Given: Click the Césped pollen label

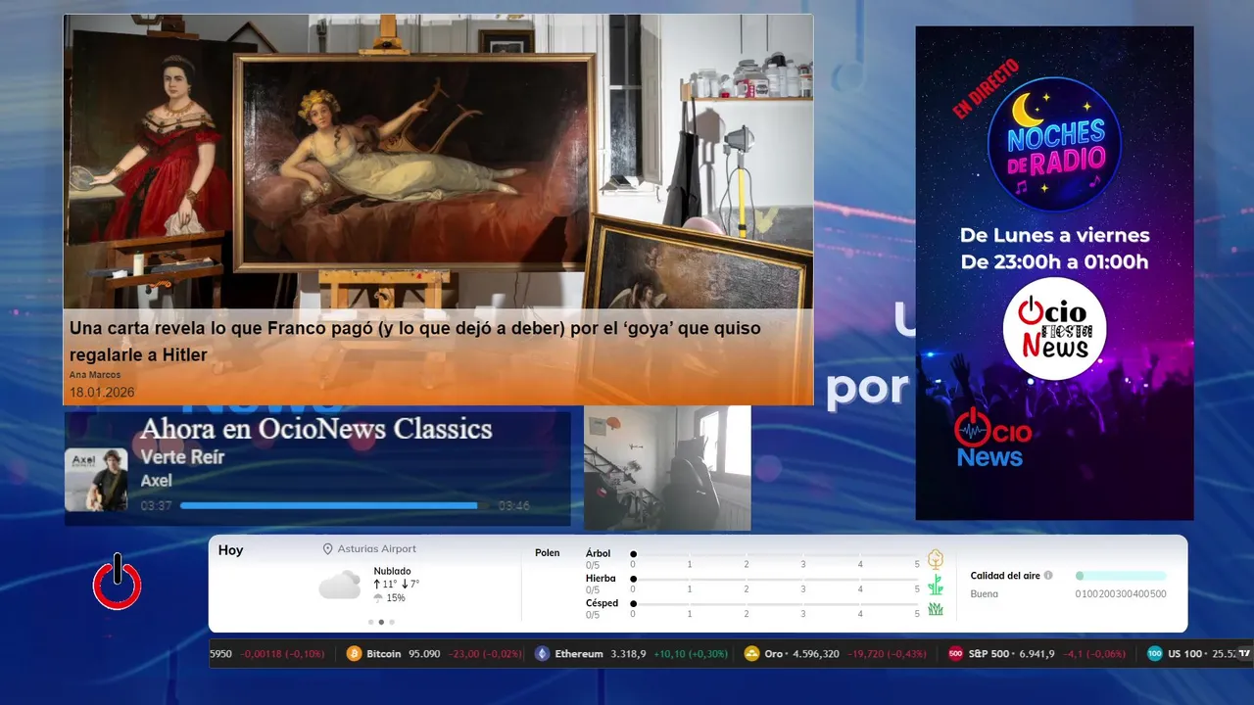Looking at the screenshot, I should click(603, 603).
